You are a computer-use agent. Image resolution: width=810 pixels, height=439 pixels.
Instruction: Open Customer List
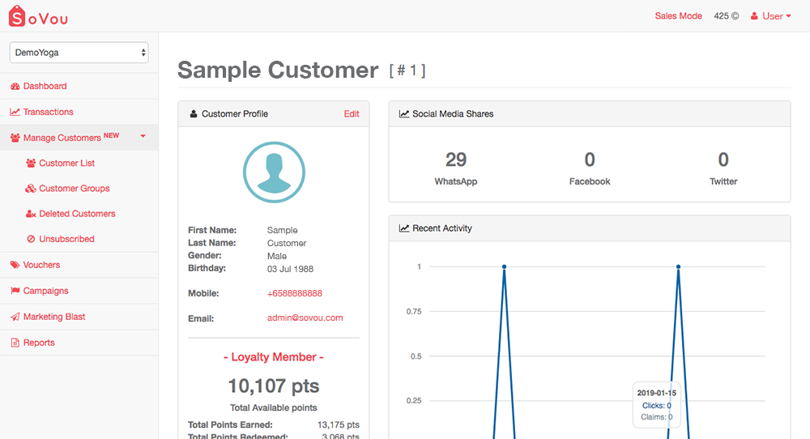[x=66, y=163]
